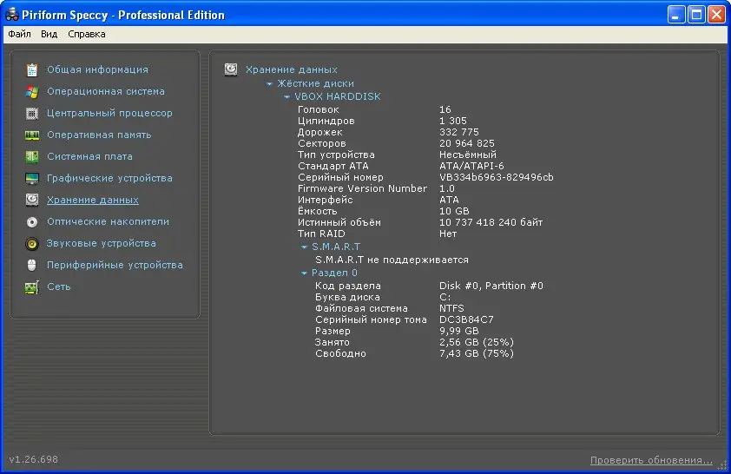The height and width of the screenshot is (474, 731).
Task: Open the Файл menu
Action: [19, 34]
